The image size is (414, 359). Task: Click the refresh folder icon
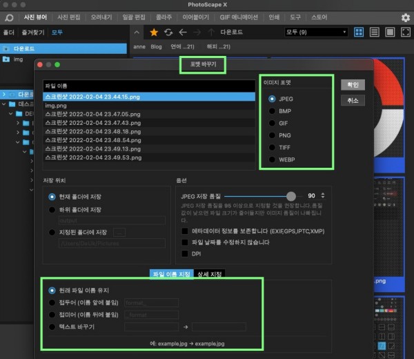[168, 32]
